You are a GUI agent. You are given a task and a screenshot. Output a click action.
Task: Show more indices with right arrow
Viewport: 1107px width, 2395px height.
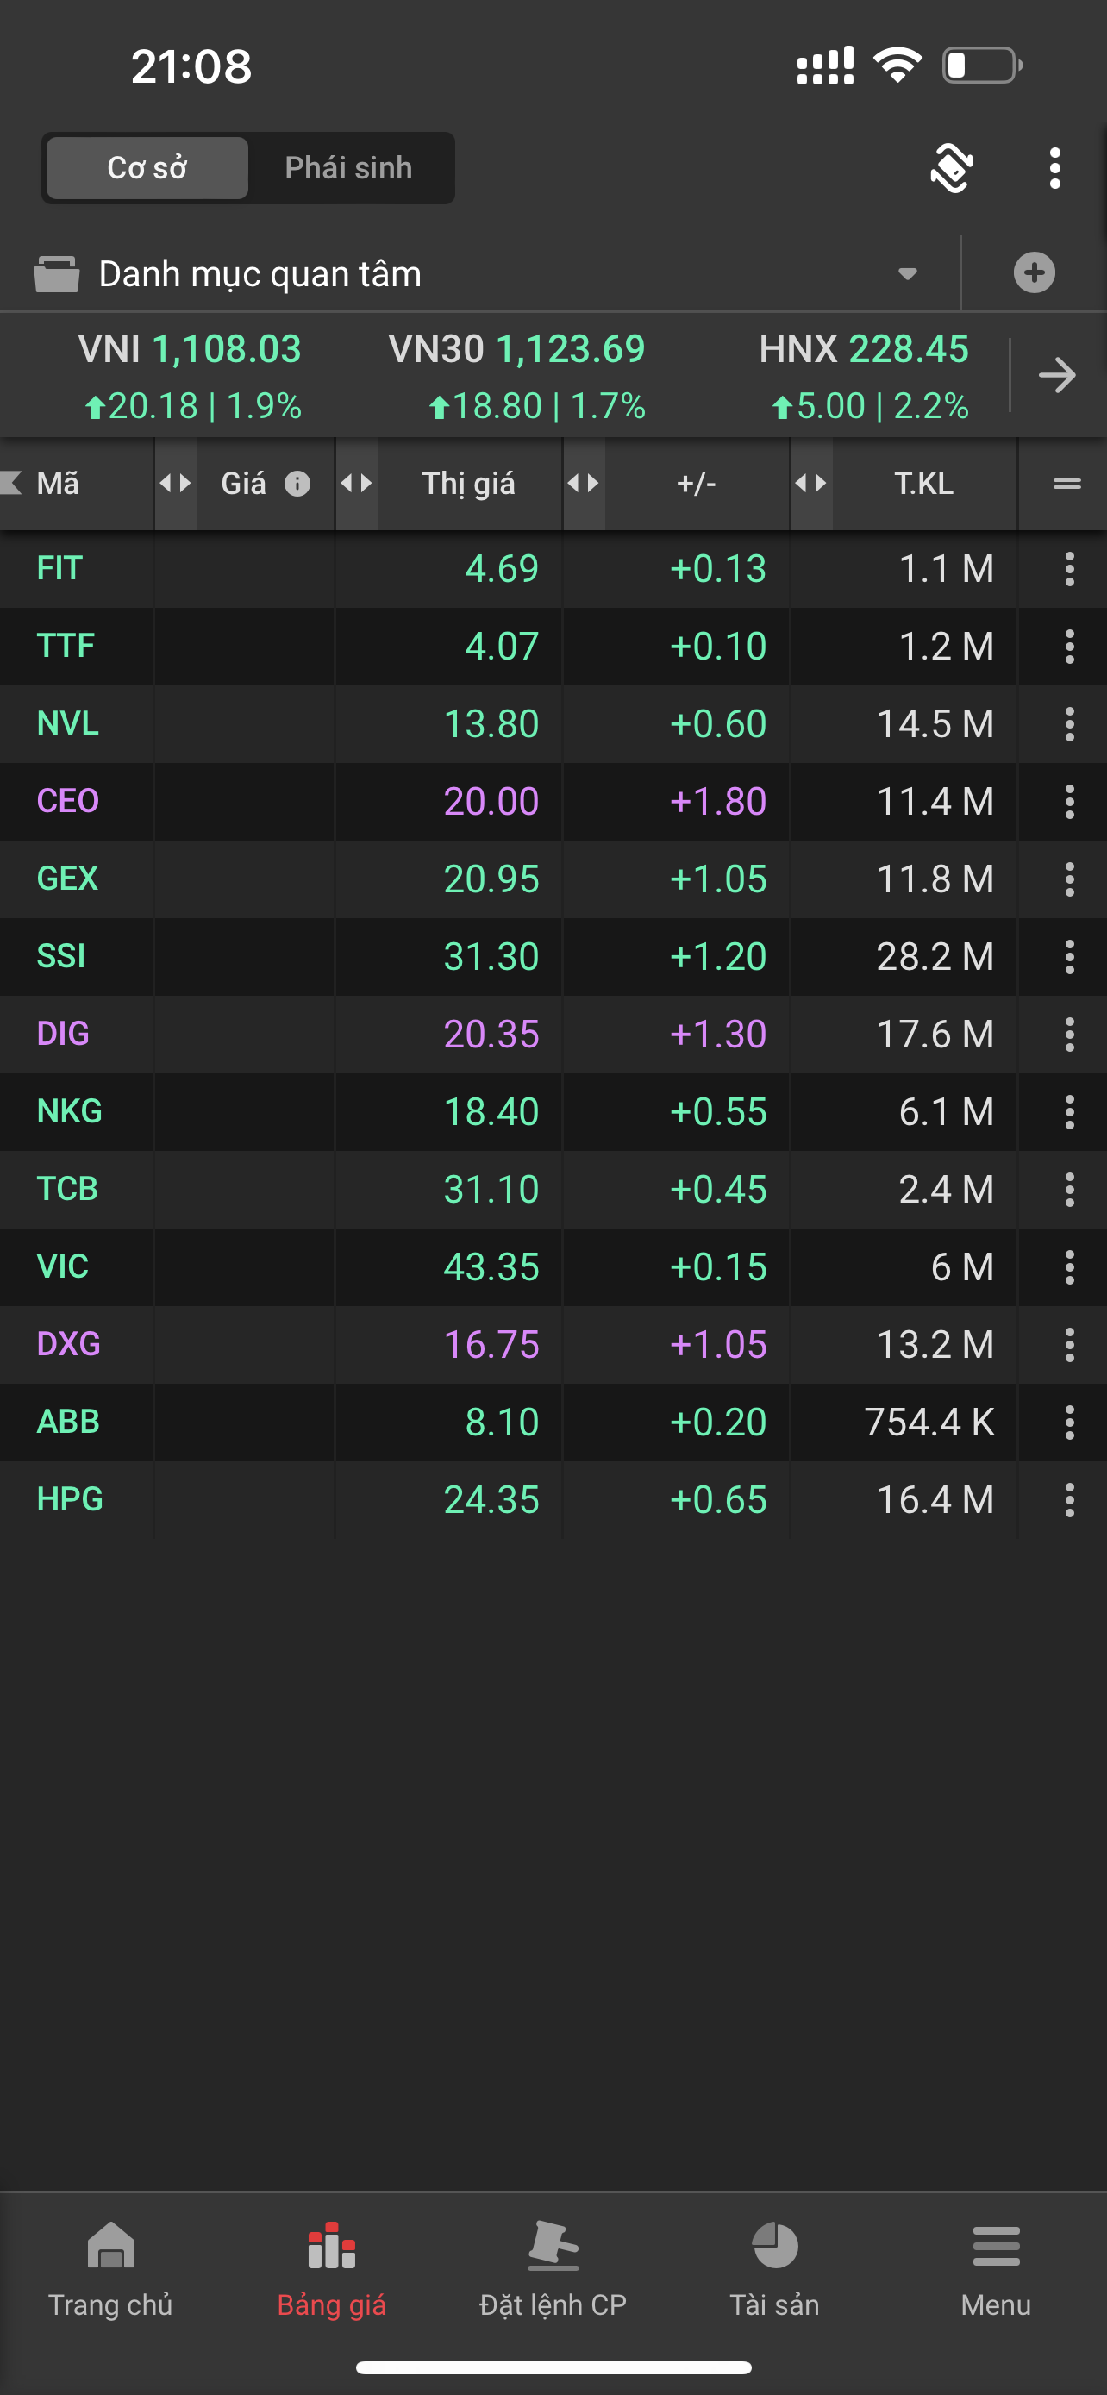click(1057, 376)
